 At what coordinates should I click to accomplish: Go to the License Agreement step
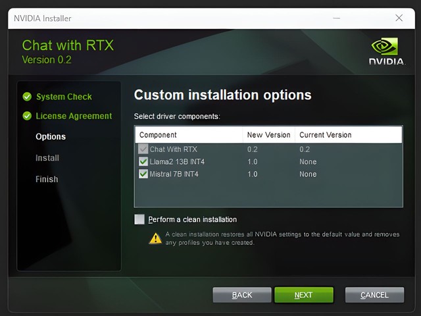point(74,116)
